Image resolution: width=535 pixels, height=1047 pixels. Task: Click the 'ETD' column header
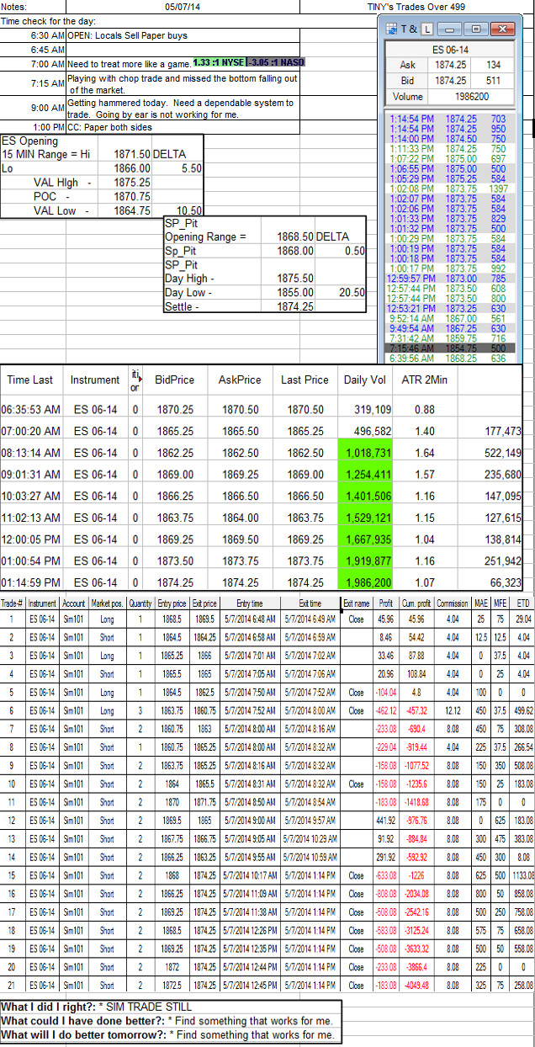pyautogui.click(x=523, y=603)
